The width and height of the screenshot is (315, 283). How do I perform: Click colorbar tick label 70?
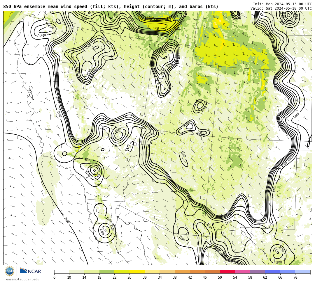pyautogui.click(x=295, y=277)
